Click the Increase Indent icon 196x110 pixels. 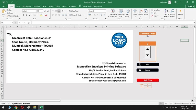[x=66, y=15]
